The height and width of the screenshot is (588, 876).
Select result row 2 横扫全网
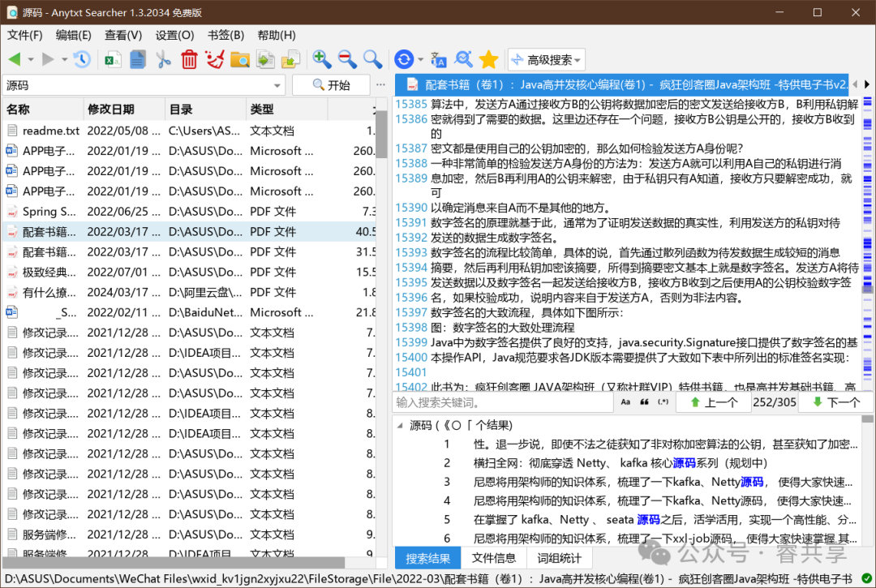coord(627,463)
